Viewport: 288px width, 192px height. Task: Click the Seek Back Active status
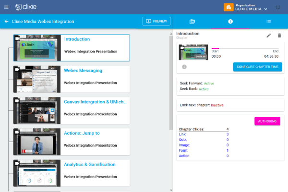204,89
